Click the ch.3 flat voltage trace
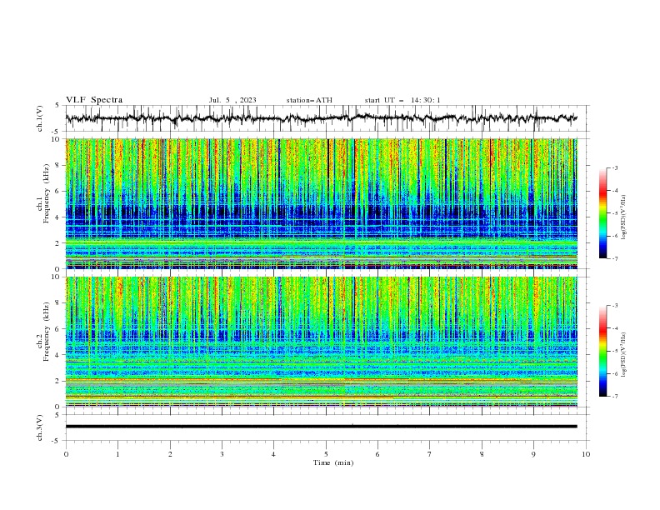Image resolution: width=660 pixels, height=510 pixels. tap(321, 427)
